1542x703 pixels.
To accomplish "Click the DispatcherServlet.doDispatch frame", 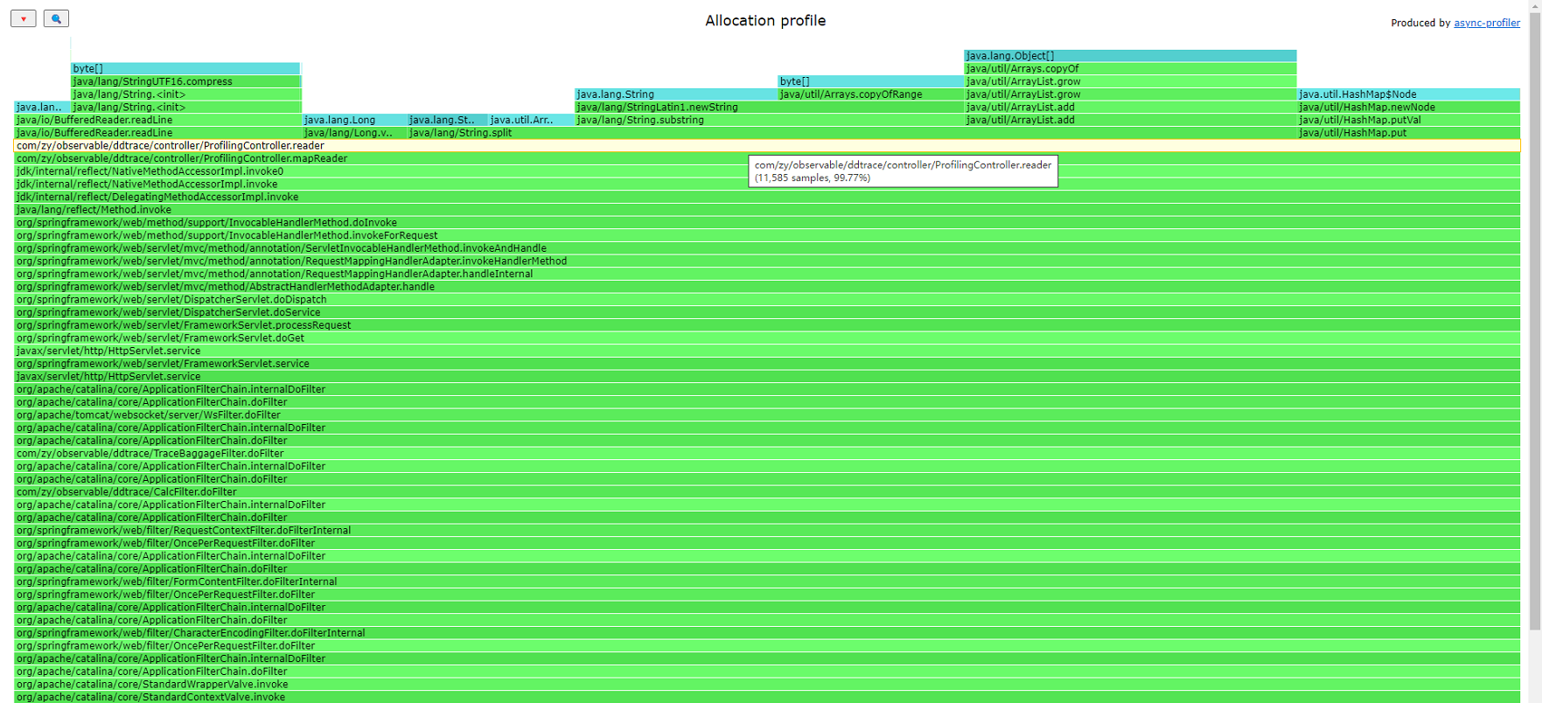I will [767, 299].
